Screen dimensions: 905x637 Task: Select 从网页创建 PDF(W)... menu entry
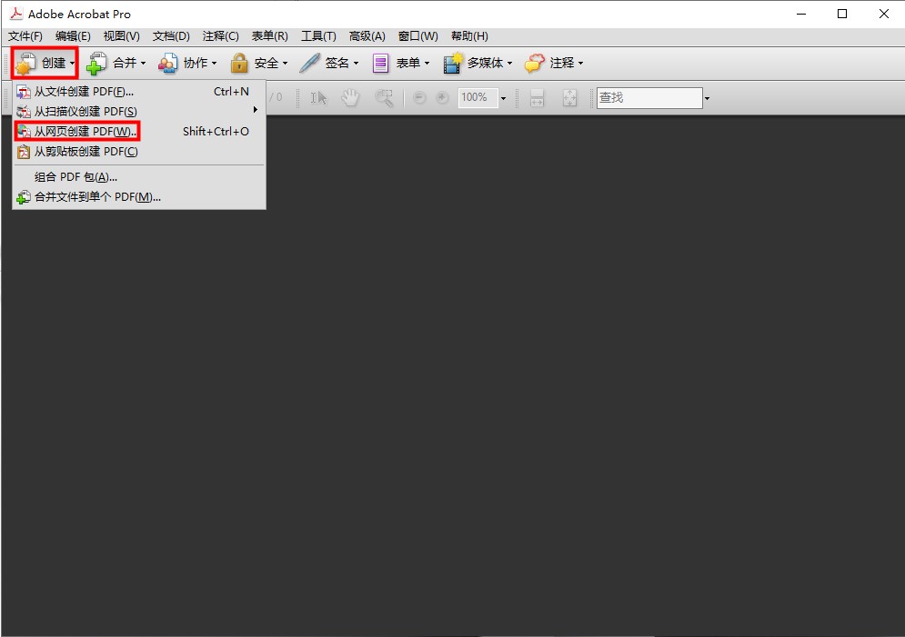coord(138,132)
